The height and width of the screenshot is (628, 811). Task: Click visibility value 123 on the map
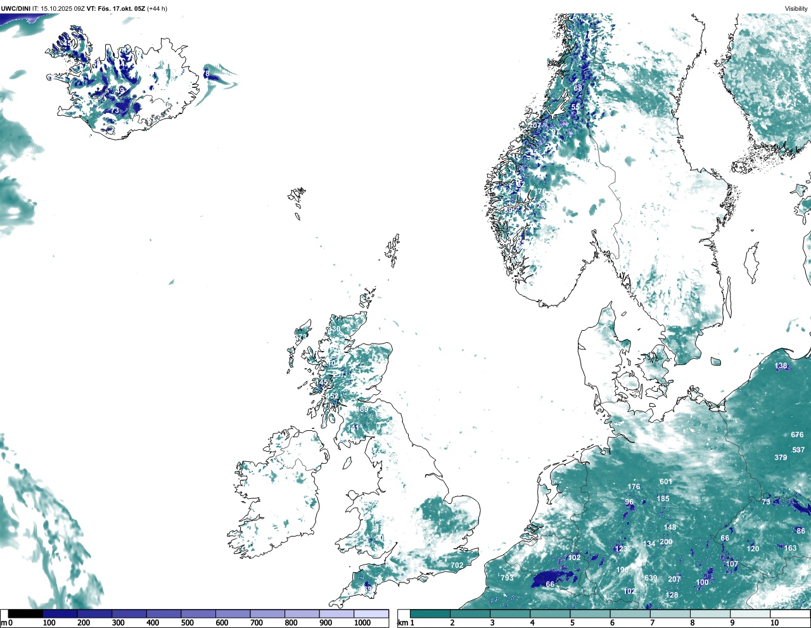[621, 549]
